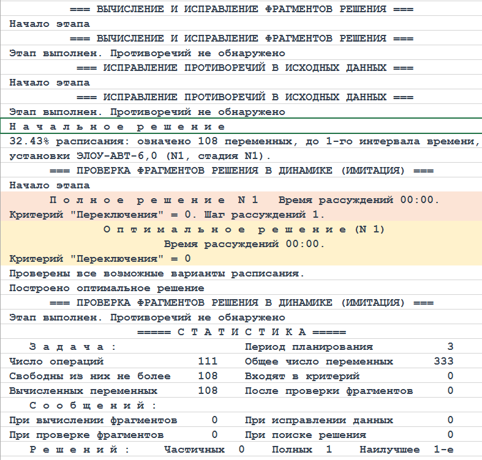Image resolution: width=482 pixels, height=460 pixels.
Task: Click the 'Период планирования' label
Action: (309, 347)
